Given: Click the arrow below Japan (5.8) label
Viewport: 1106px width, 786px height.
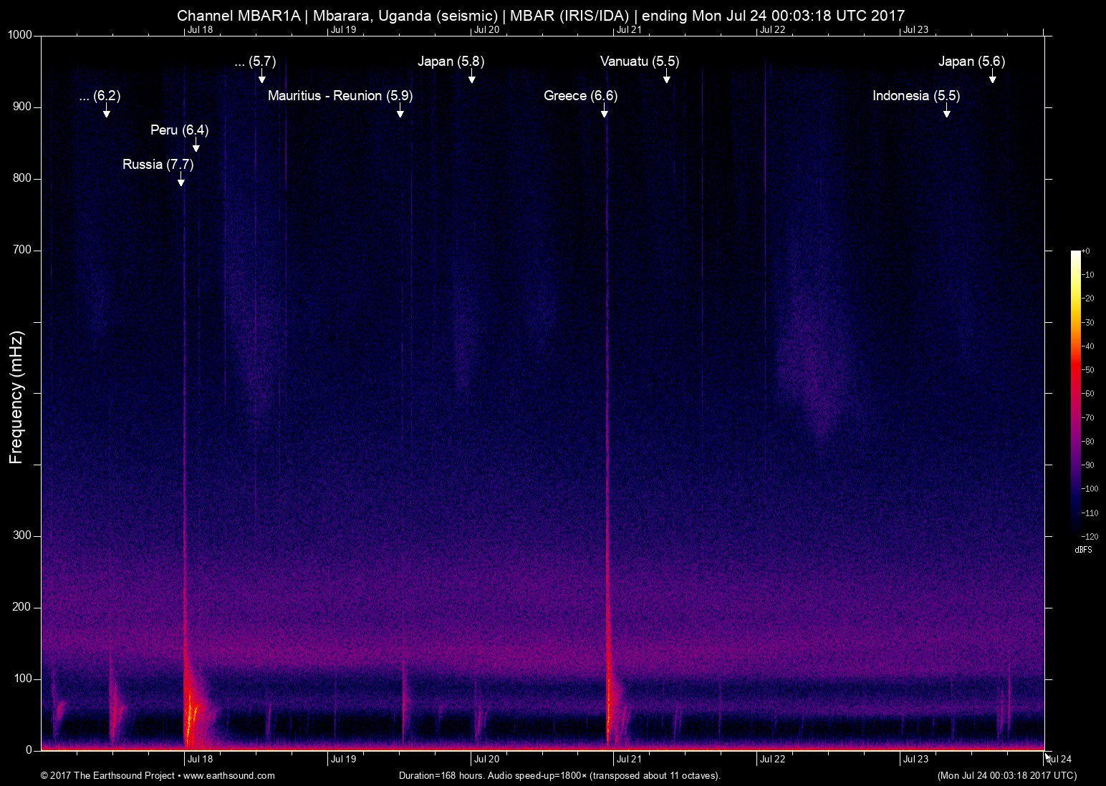Looking at the screenshot, I should (x=472, y=77).
